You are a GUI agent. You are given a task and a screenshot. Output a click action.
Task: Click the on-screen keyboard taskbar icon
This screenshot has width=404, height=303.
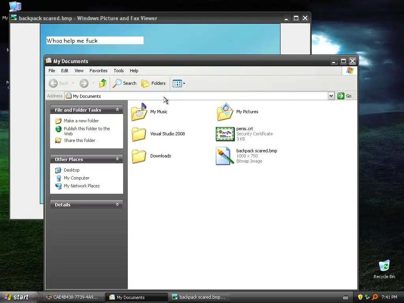(346, 297)
